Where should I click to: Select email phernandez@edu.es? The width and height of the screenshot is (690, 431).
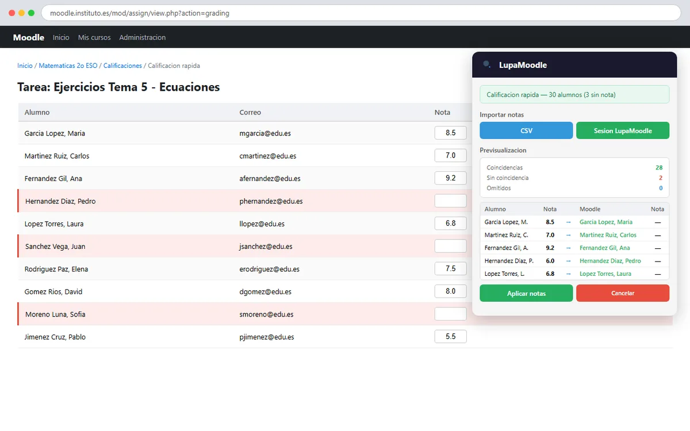[x=271, y=201]
